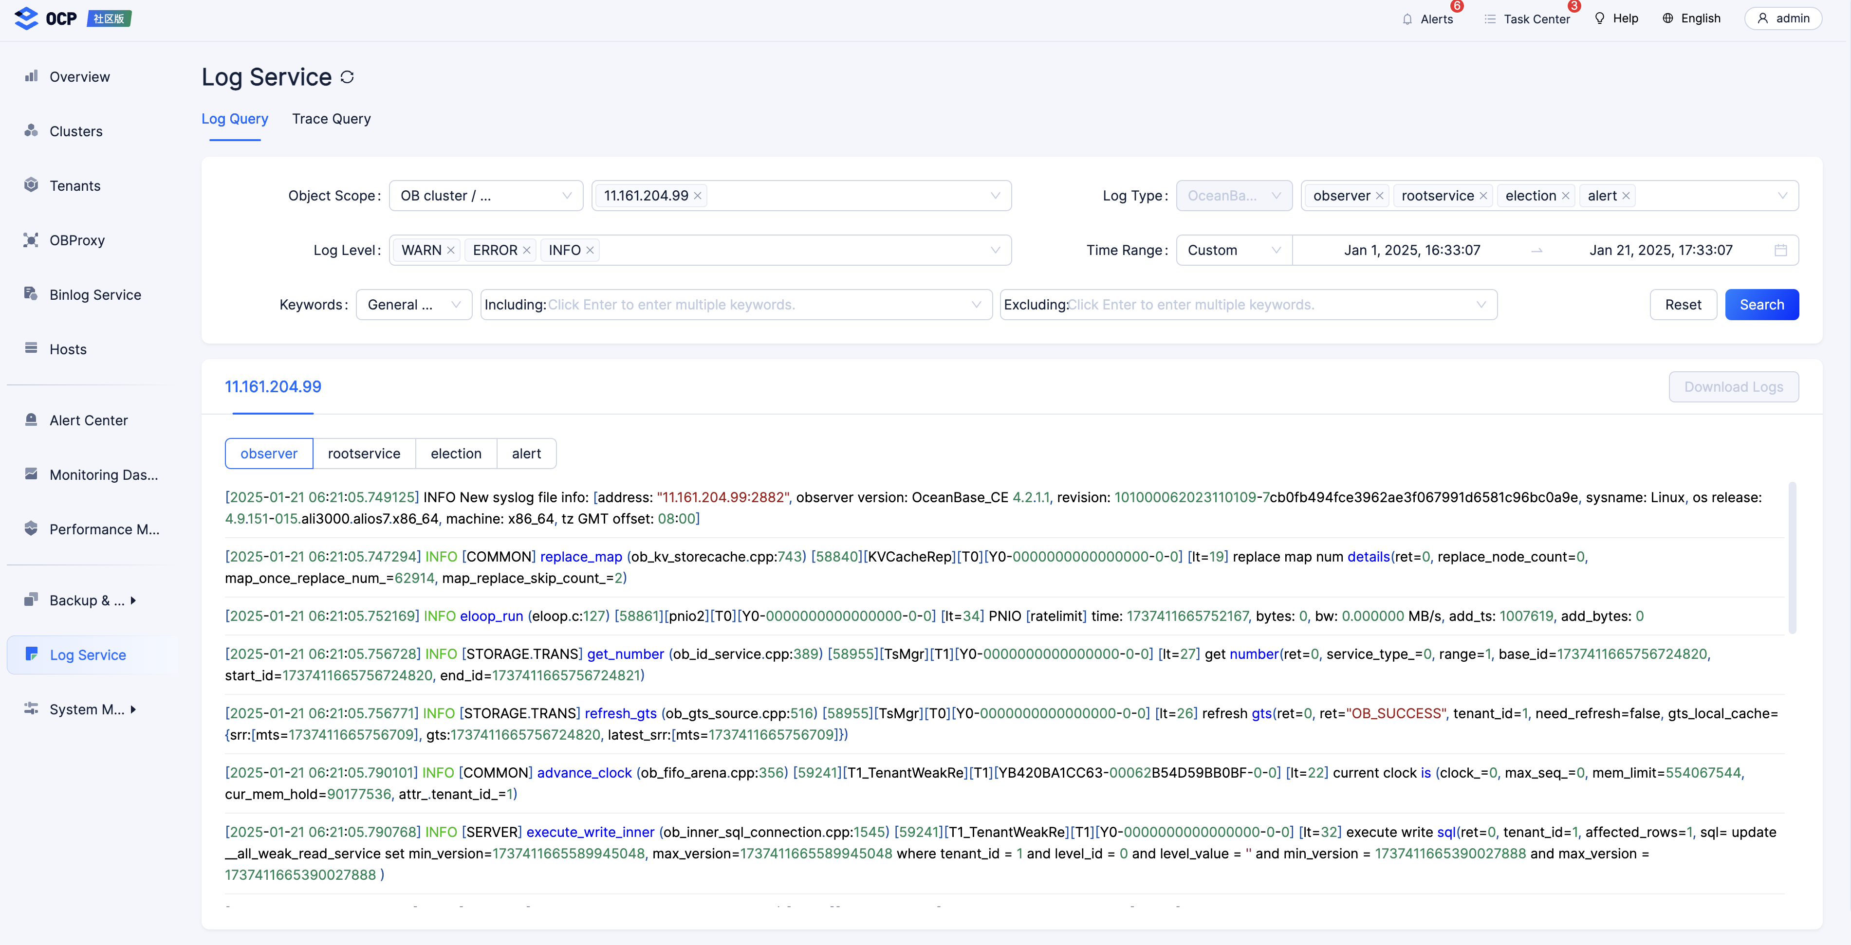Open the Custom Time Range dropdown
The image size is (1851, 945).
(1234, 251)
